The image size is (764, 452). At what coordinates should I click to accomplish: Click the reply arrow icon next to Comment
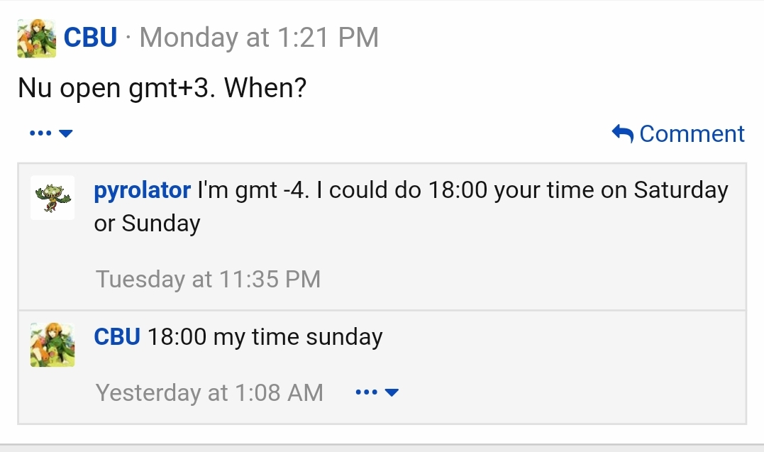coord(622,133)
